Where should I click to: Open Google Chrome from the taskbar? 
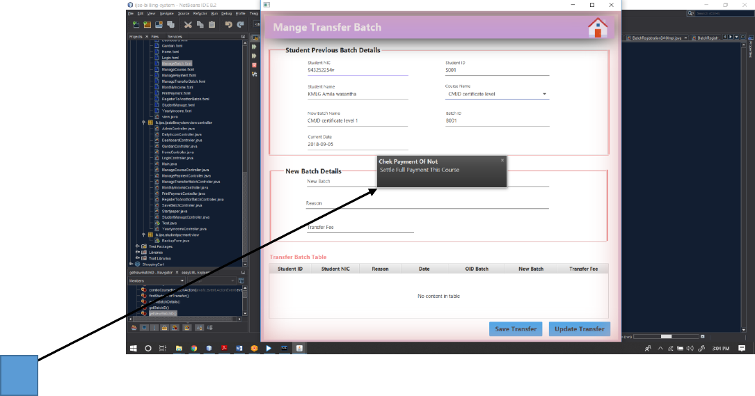point(193,348)
